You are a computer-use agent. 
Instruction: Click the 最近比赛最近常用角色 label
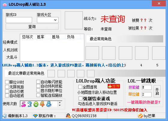[26, 73]
